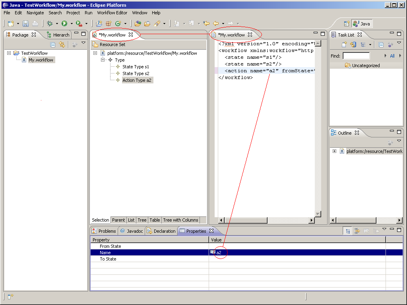This screenshot has width=407, height=305.
Task: Toggle Show Categories in Properties view
Action: pos(348,231)
